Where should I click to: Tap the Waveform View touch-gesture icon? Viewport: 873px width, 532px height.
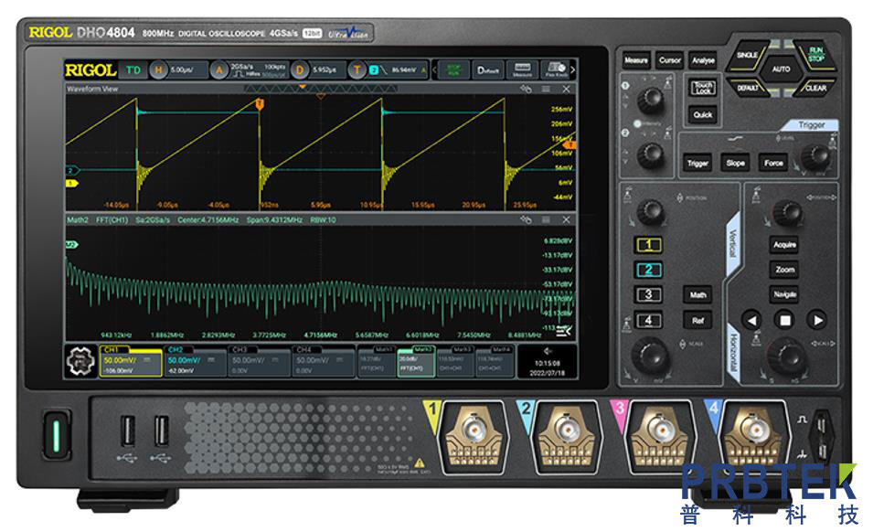pyautogui.click(x=526, y=89)
